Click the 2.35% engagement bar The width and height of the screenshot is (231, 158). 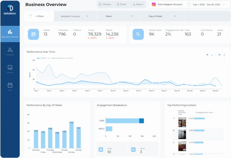pyautogui.click(x=199, y=130)
